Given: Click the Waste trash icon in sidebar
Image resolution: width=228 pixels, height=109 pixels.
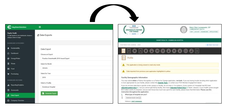Looking at the screenshot, I should point(8,64).
